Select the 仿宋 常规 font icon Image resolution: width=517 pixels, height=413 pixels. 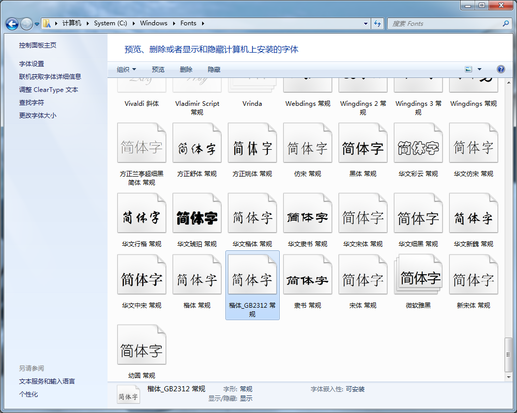pyautogui.click(x=308, y=143)
